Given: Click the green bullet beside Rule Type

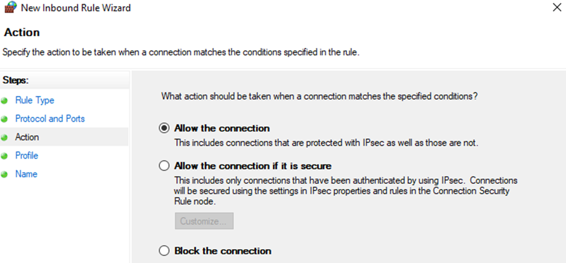Looking at the screenshot, I should click(5, 101).
